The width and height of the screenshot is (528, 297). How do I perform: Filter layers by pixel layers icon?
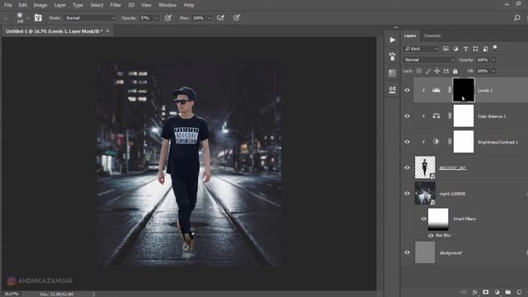click(x=445, y=49)
